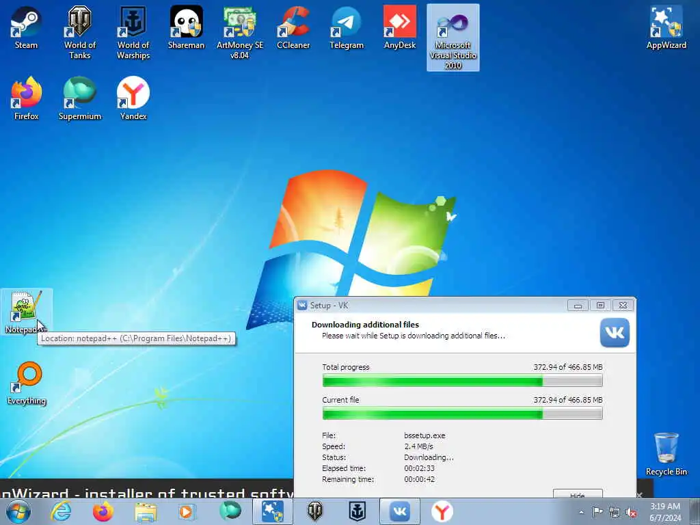
Task: Open Yandex browser from taskbar
Action: tap(442, 511)
